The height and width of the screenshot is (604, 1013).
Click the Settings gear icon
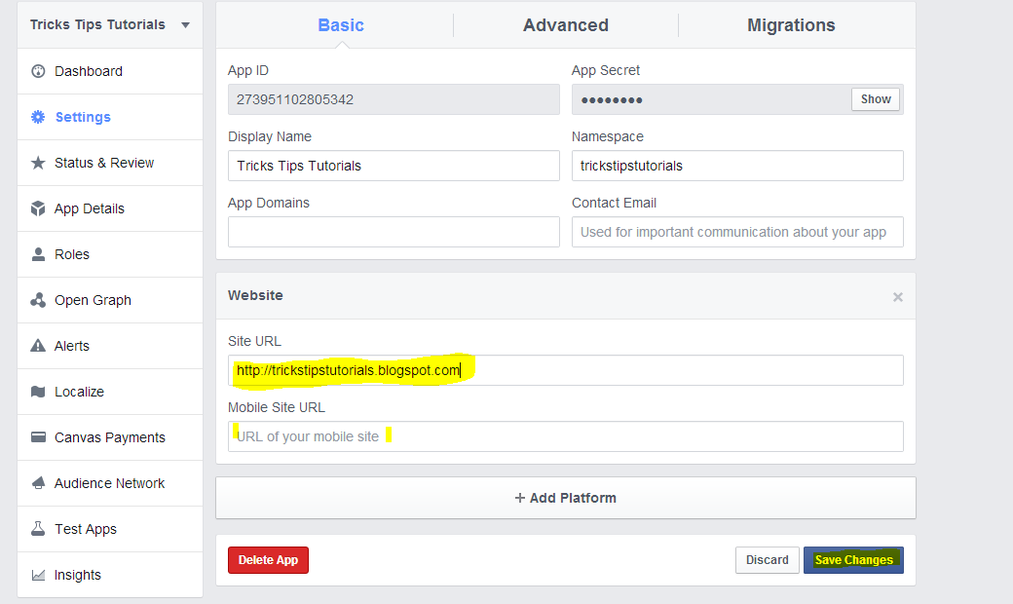click(x=38, y=117)
